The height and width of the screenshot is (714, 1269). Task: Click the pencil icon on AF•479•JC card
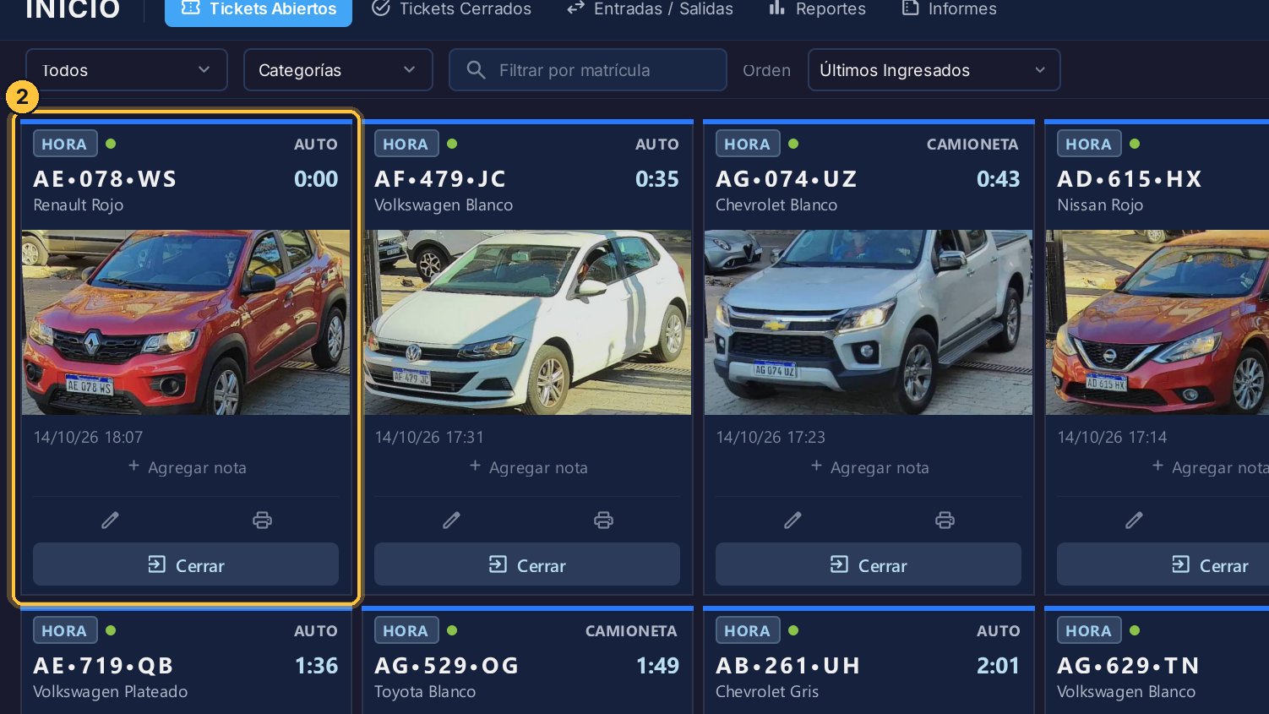pyautogui.click(x=451, y=520)
